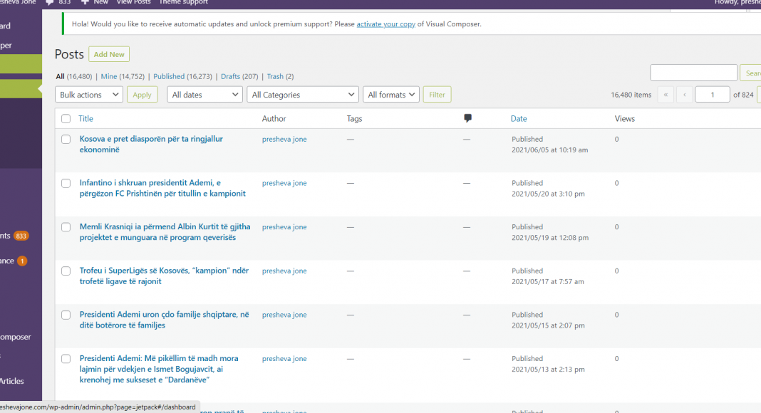761x413 pixels.
Task: Switch to the Published posts filter
Action: click(169, 76)
